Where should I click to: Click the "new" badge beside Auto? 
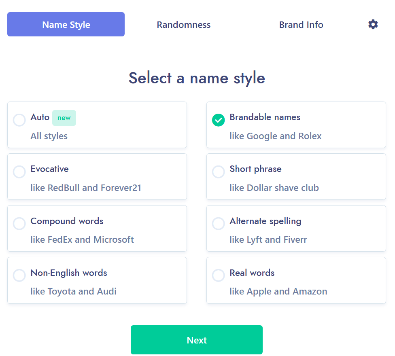[64, 118]
